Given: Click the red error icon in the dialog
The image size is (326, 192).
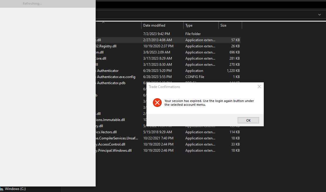Looking at the screenshot, I should point(157,103).
